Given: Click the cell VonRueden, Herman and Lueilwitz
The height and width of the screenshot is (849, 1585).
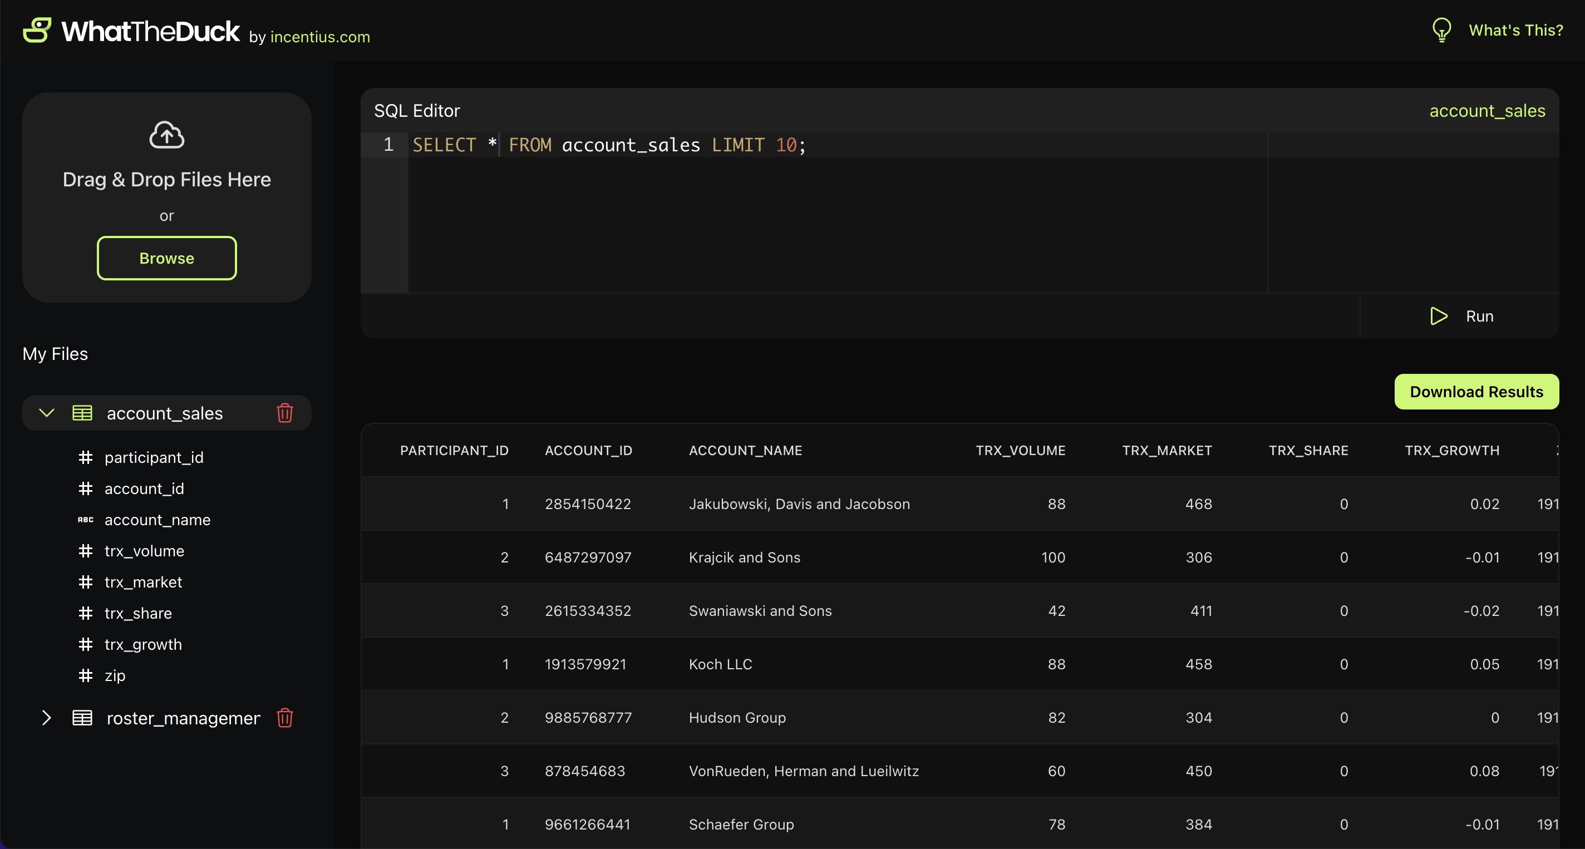Looking at the screenshot, I should [x=804, y=772].
